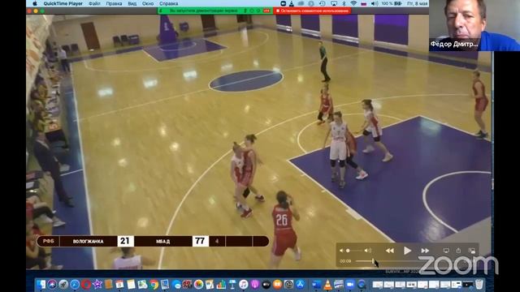Open the Справка menu
This screenshot has height=292, width=520.
(168, 3)
